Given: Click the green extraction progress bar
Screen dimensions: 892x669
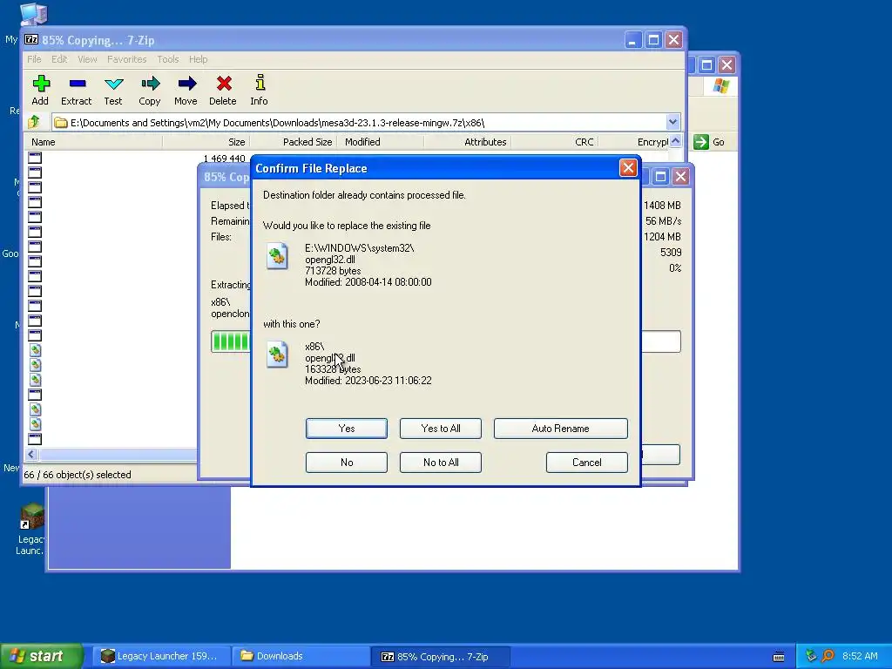Looking at the screenshot, I should [230, 341].
